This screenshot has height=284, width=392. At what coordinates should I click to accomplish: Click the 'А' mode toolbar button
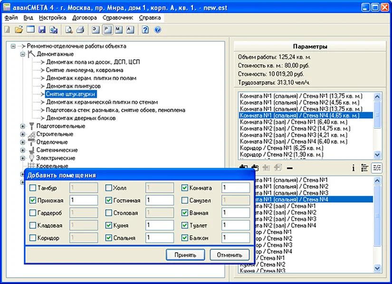[130, 30]
